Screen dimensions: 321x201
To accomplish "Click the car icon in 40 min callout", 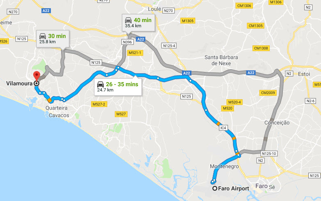I will 128,20.
